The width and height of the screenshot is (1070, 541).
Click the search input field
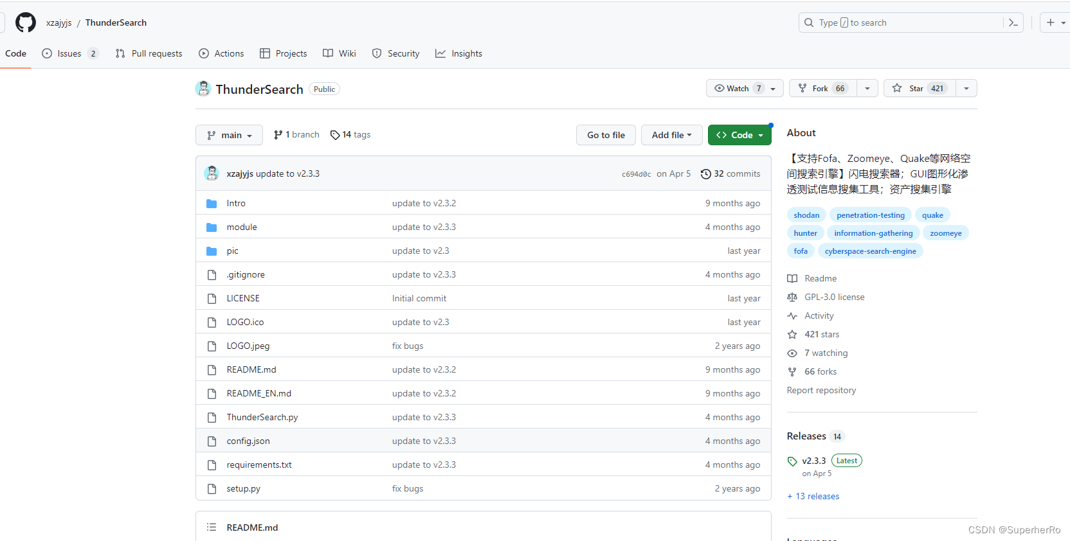coord(900,22)
